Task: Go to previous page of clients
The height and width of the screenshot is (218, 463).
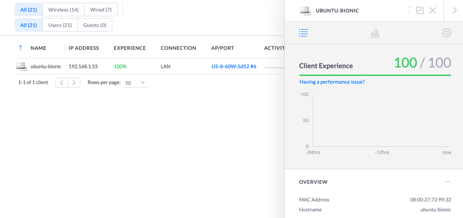Action: [62, 83]
